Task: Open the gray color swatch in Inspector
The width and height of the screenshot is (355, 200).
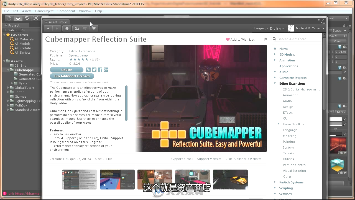Action: click(x=336, y=124)
